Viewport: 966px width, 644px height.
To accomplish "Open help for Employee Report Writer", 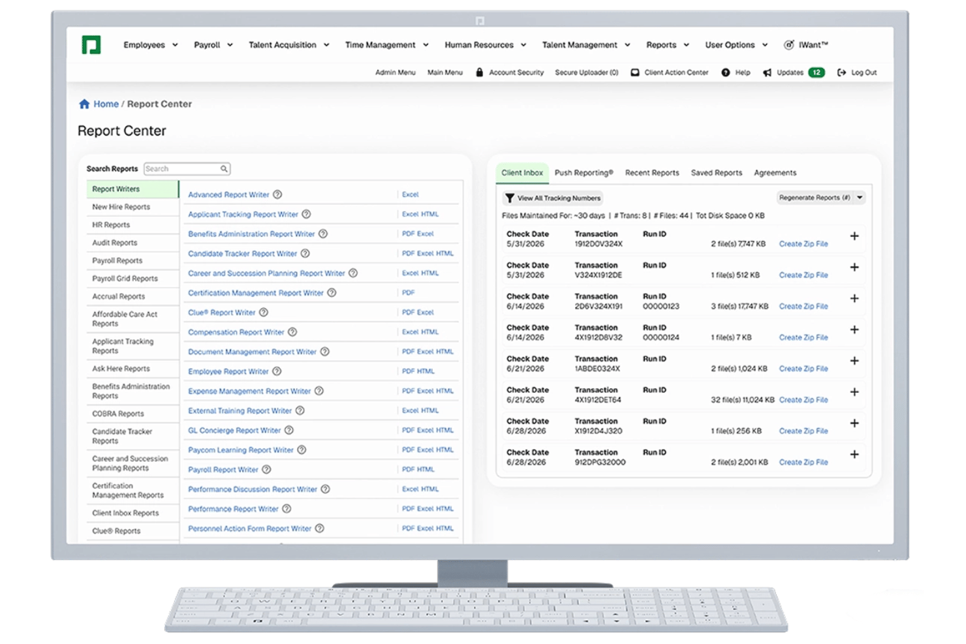I will 277,371.
